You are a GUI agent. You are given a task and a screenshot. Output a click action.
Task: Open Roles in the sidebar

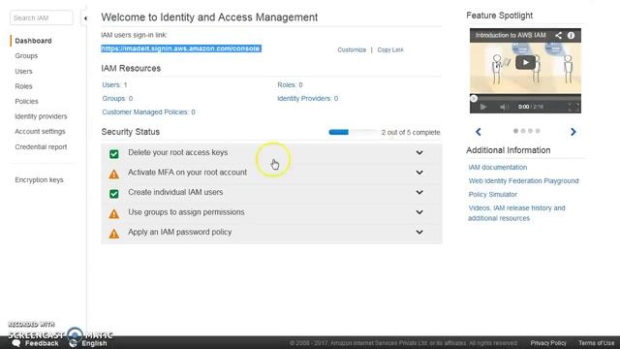point(23,86)
